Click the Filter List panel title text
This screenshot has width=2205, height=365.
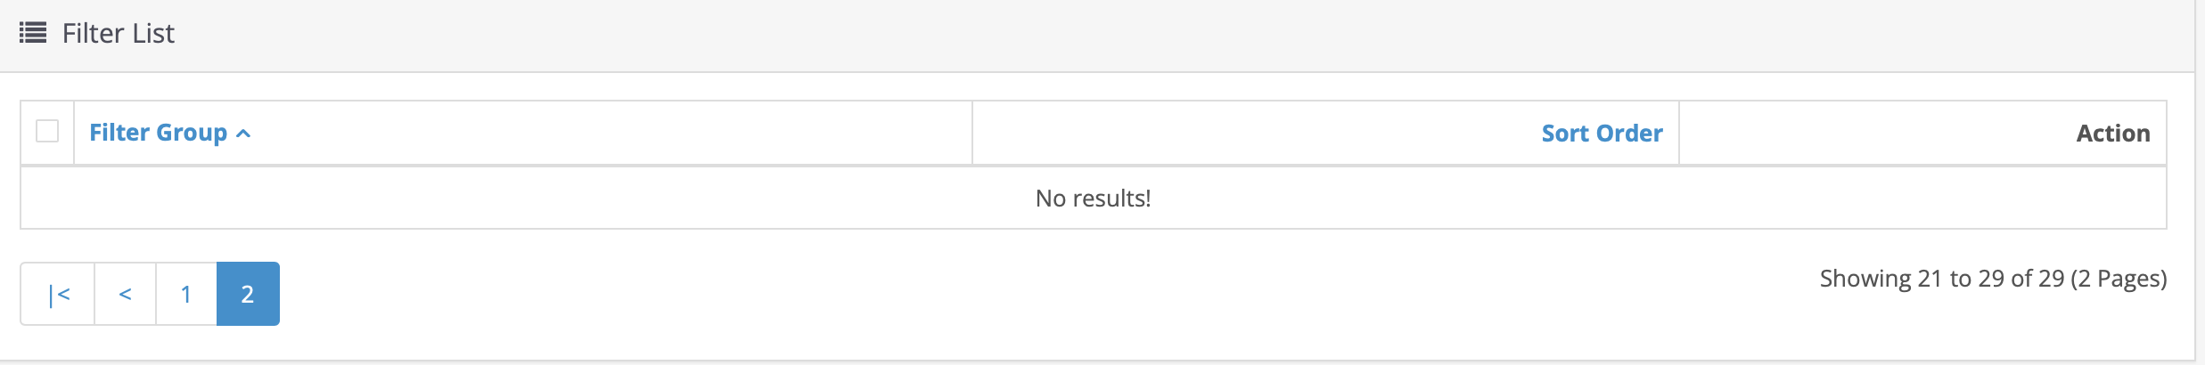coord(119,34)
